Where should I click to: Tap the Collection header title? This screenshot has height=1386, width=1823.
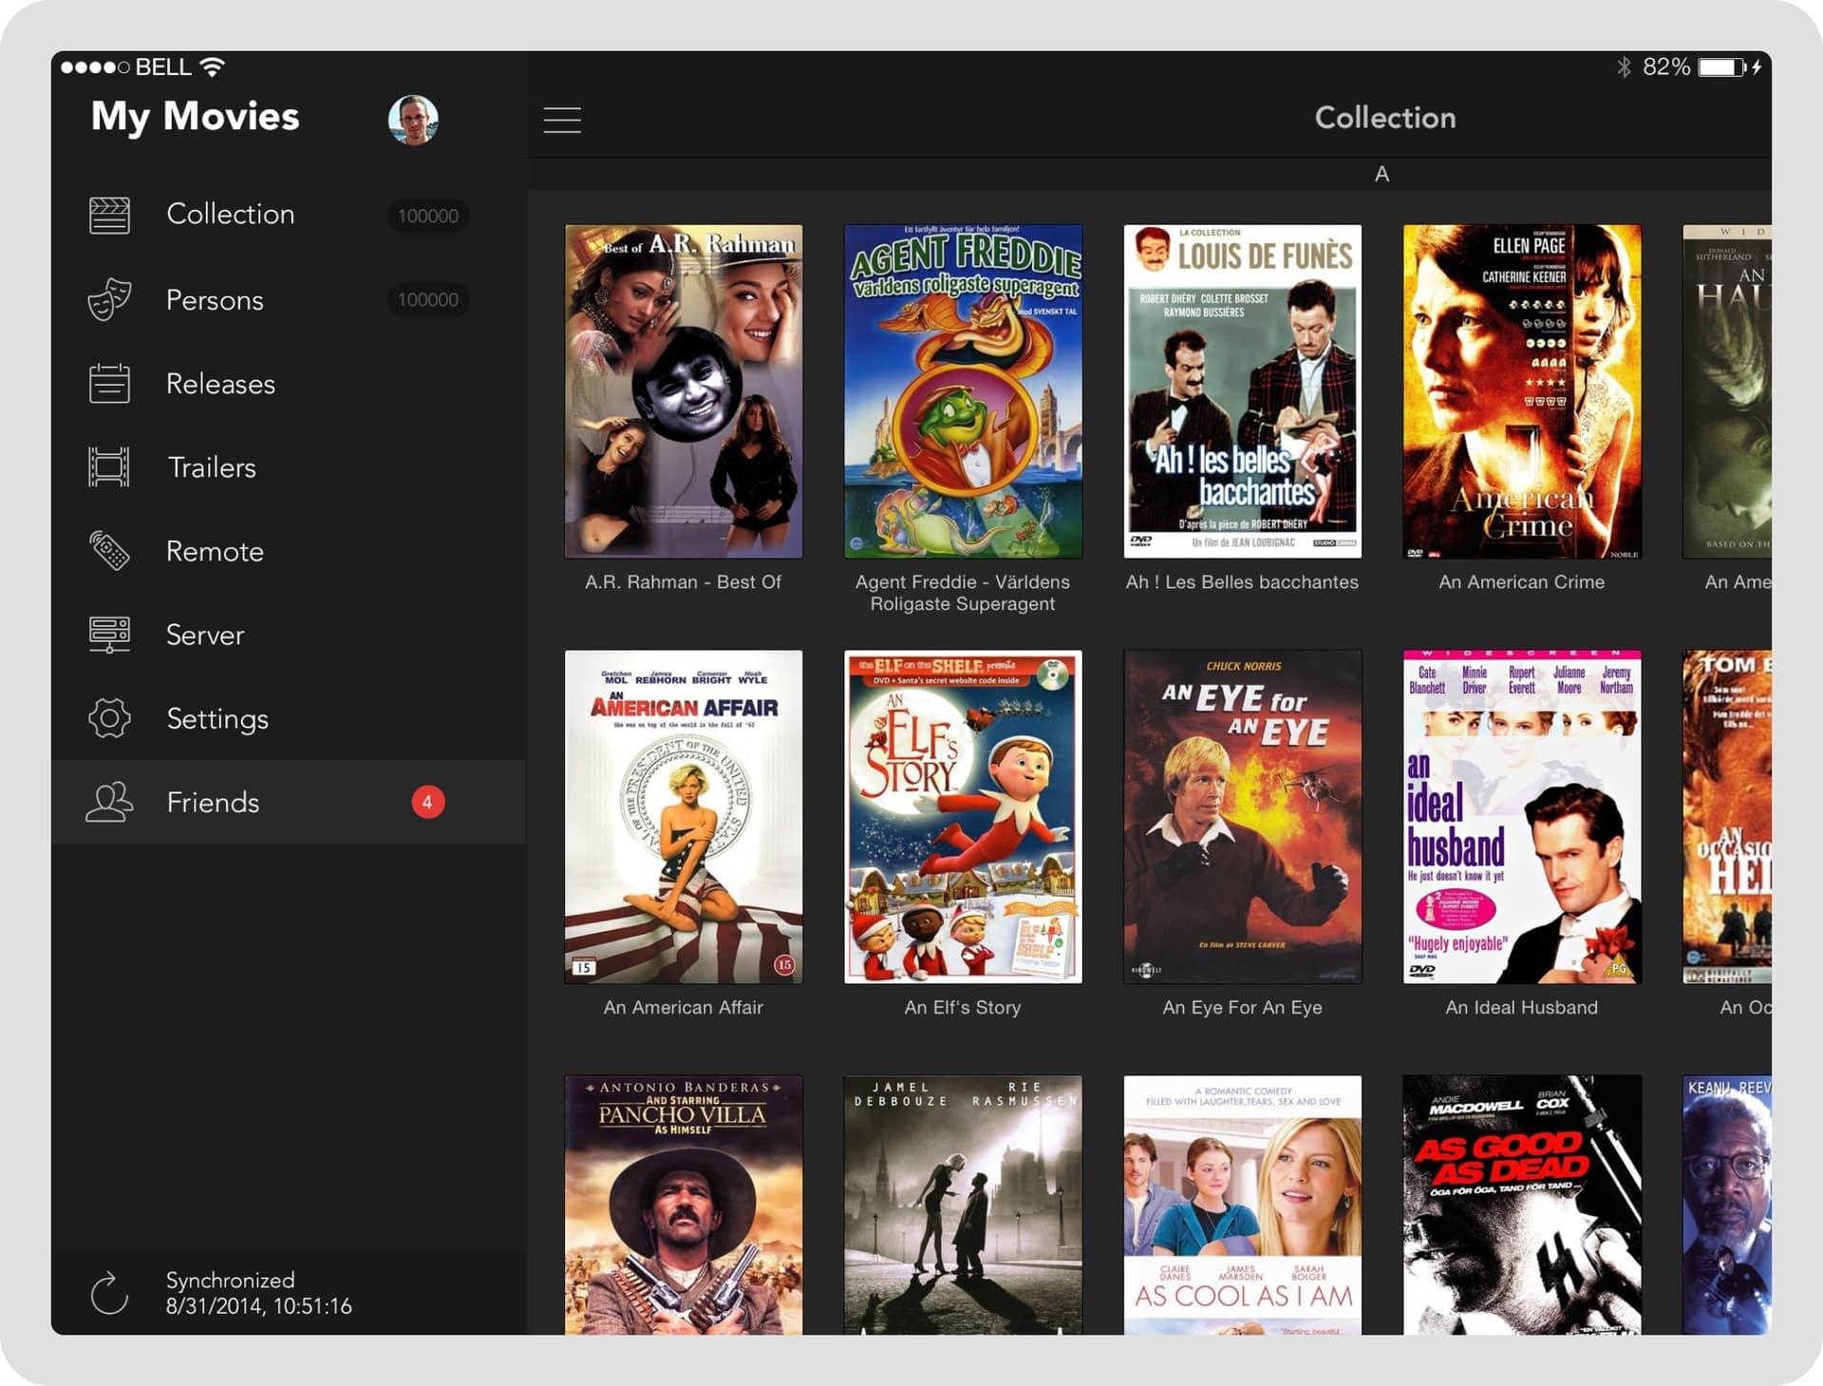[1384, 118]
